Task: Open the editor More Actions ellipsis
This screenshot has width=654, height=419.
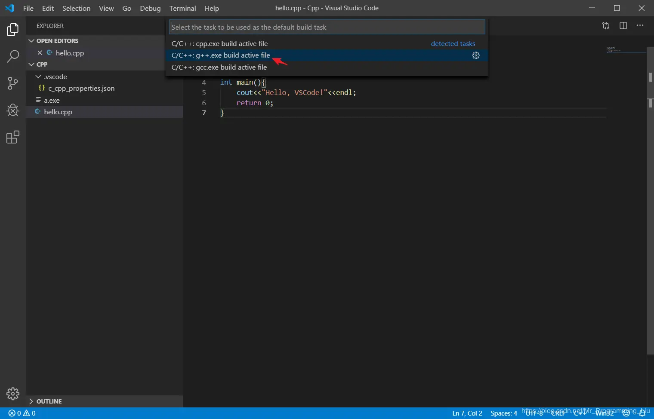Action: click(x=640, y=26)
